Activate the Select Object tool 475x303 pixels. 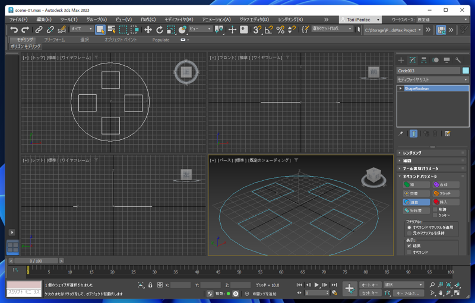tap(100, 30)
